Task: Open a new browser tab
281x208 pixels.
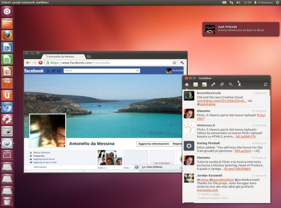Action: tap(88, 57)
